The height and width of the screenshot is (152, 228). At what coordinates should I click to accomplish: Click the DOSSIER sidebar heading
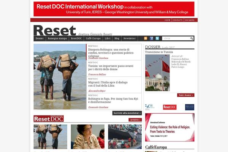pos(153,47)
